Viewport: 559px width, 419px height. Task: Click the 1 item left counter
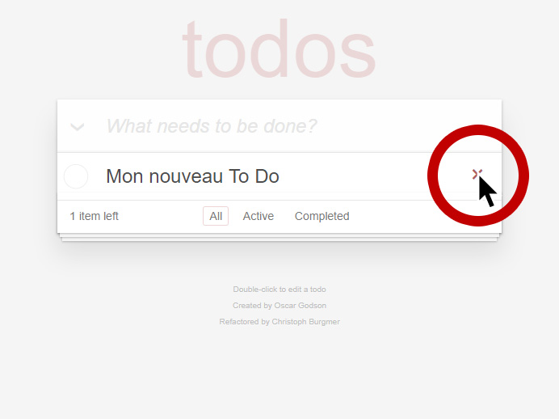(x=95, y=216)
